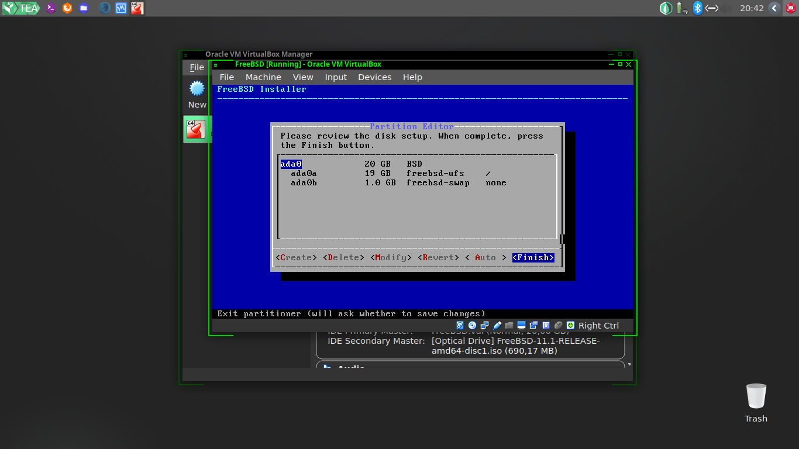
Task: Click the FreeBSD-11.1-RELEASE optical drive ISO link
Action: [515, 346]
